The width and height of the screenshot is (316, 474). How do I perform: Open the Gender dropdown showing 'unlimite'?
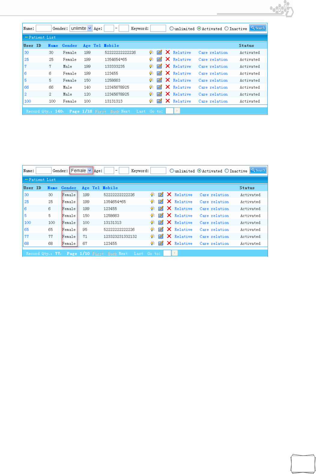click(81, 28)
